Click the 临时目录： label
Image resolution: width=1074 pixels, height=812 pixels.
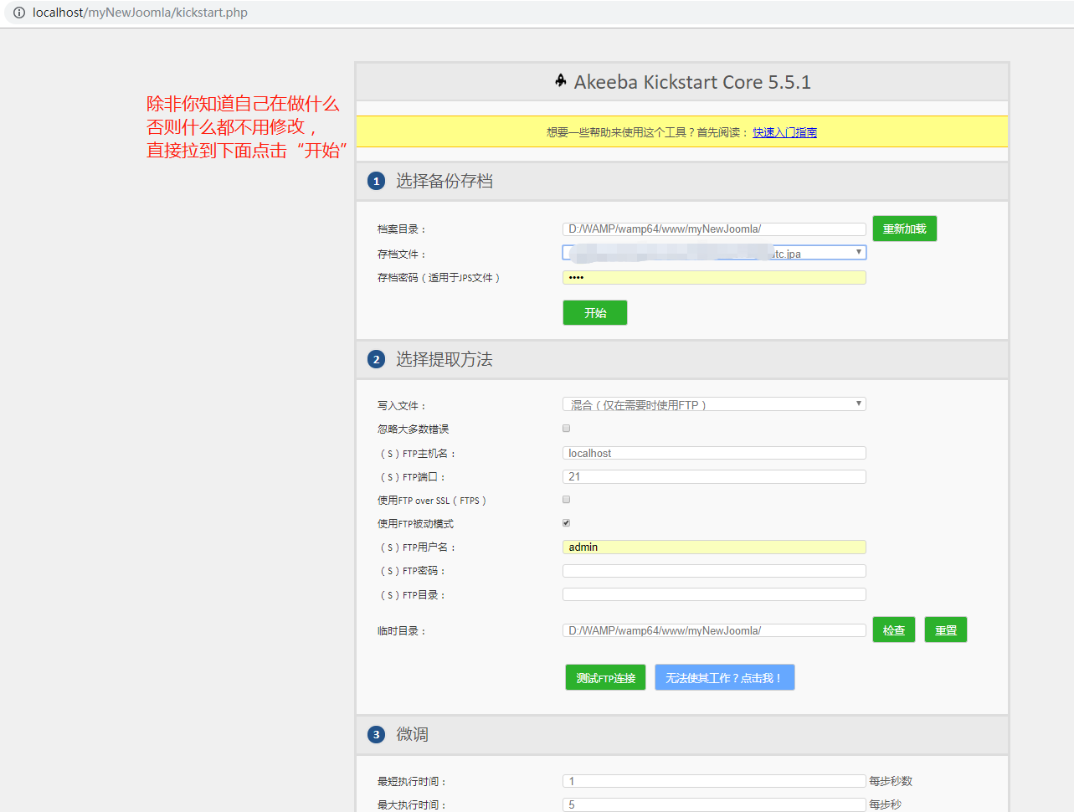(x=402, y=631)
